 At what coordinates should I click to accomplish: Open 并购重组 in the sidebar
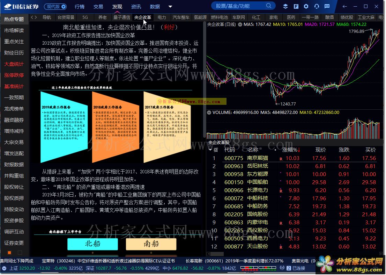coord(14,176)
